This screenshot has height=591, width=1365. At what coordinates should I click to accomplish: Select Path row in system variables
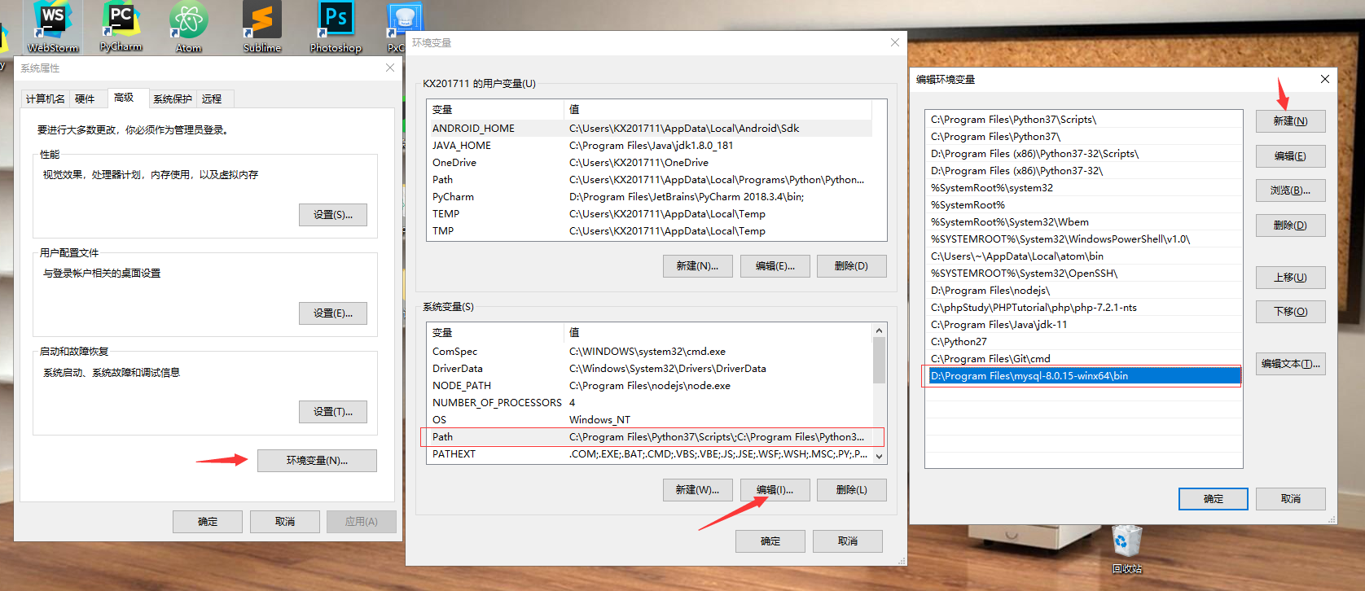point(649,437)
